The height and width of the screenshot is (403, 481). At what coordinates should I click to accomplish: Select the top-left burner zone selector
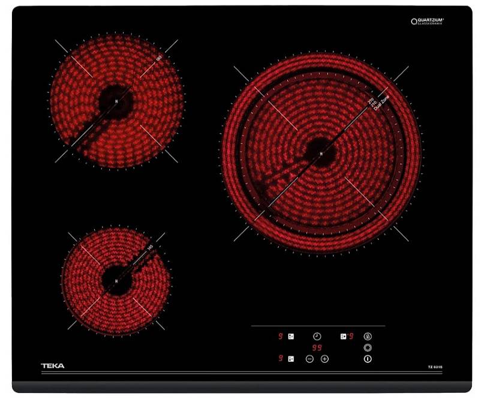[291, 336]
